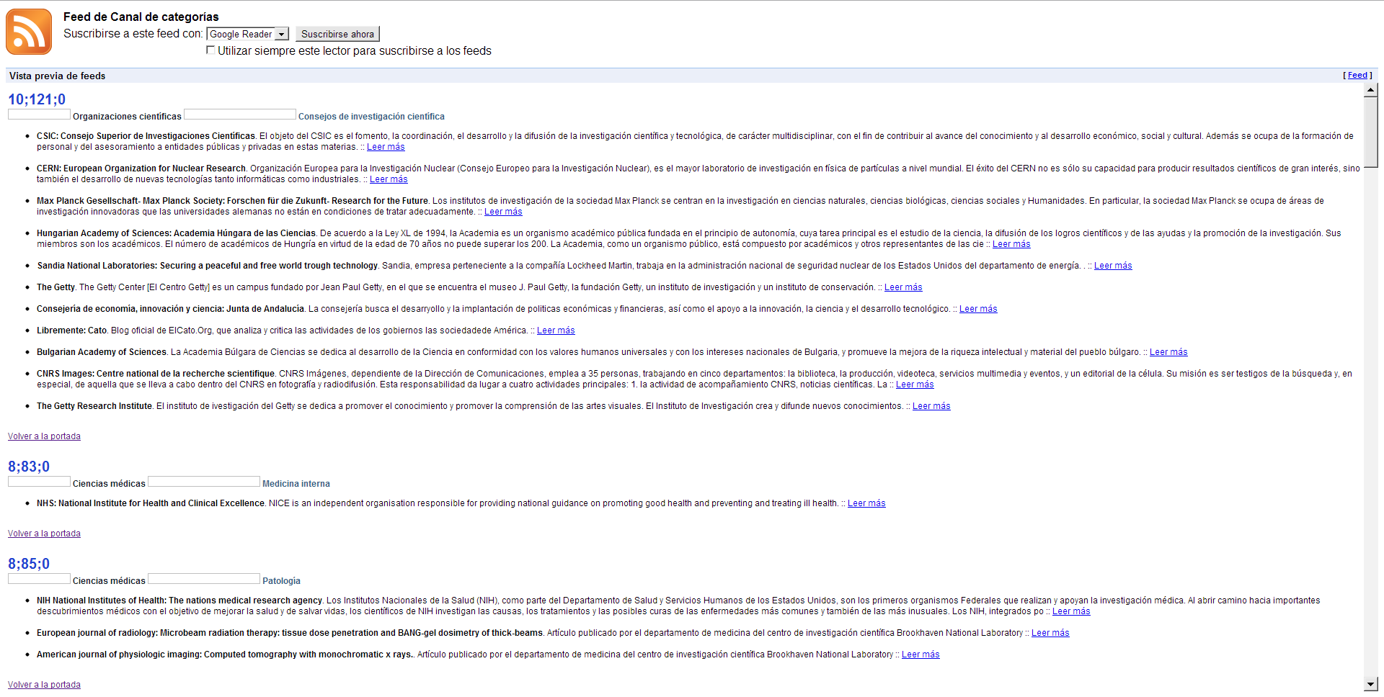Click CERN: European Organization for Nuclear Research title
The height and width of the screenshot is (697, 1384).
coord(141,168)
